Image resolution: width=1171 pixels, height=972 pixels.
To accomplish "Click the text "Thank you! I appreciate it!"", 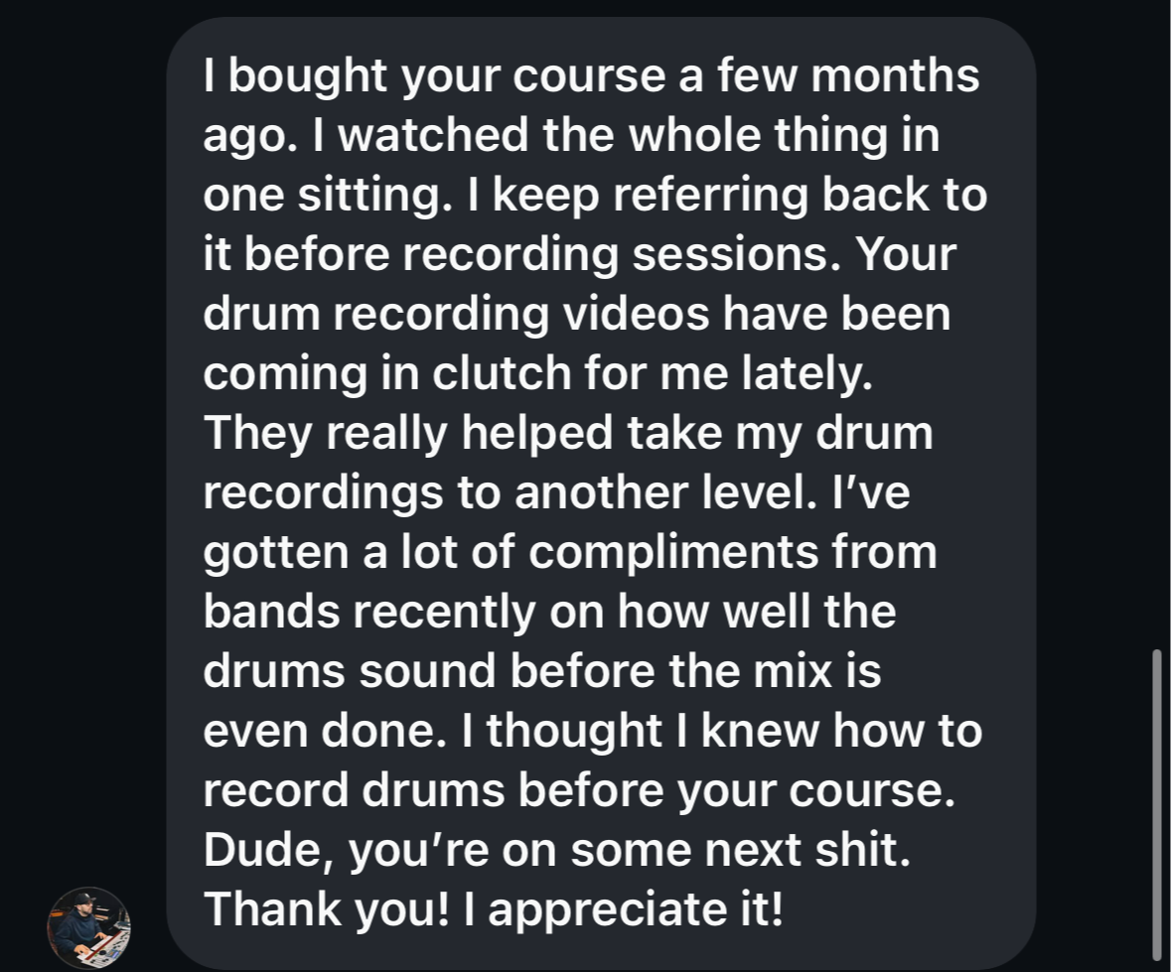I will pyautogui.click(x=493, y=909).
